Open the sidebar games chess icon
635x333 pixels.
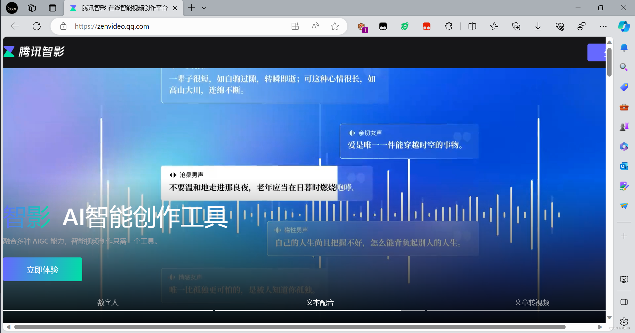[624, 127]
